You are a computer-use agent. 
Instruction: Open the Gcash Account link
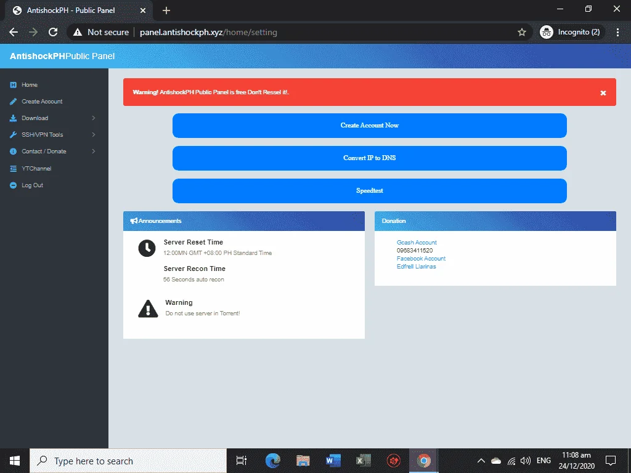(417, 243)
